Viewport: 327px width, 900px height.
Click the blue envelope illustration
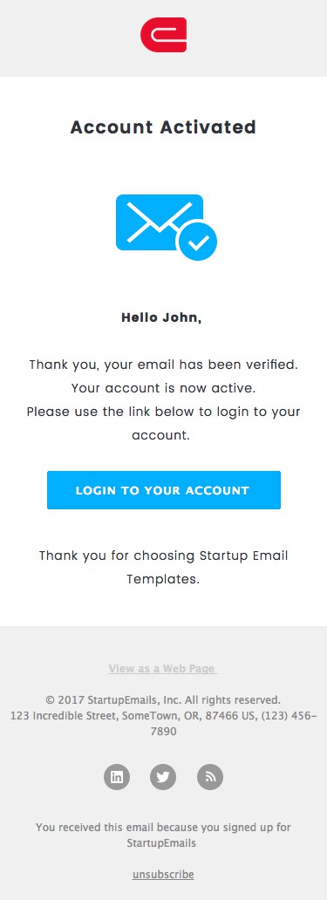(x=167, y=228)
